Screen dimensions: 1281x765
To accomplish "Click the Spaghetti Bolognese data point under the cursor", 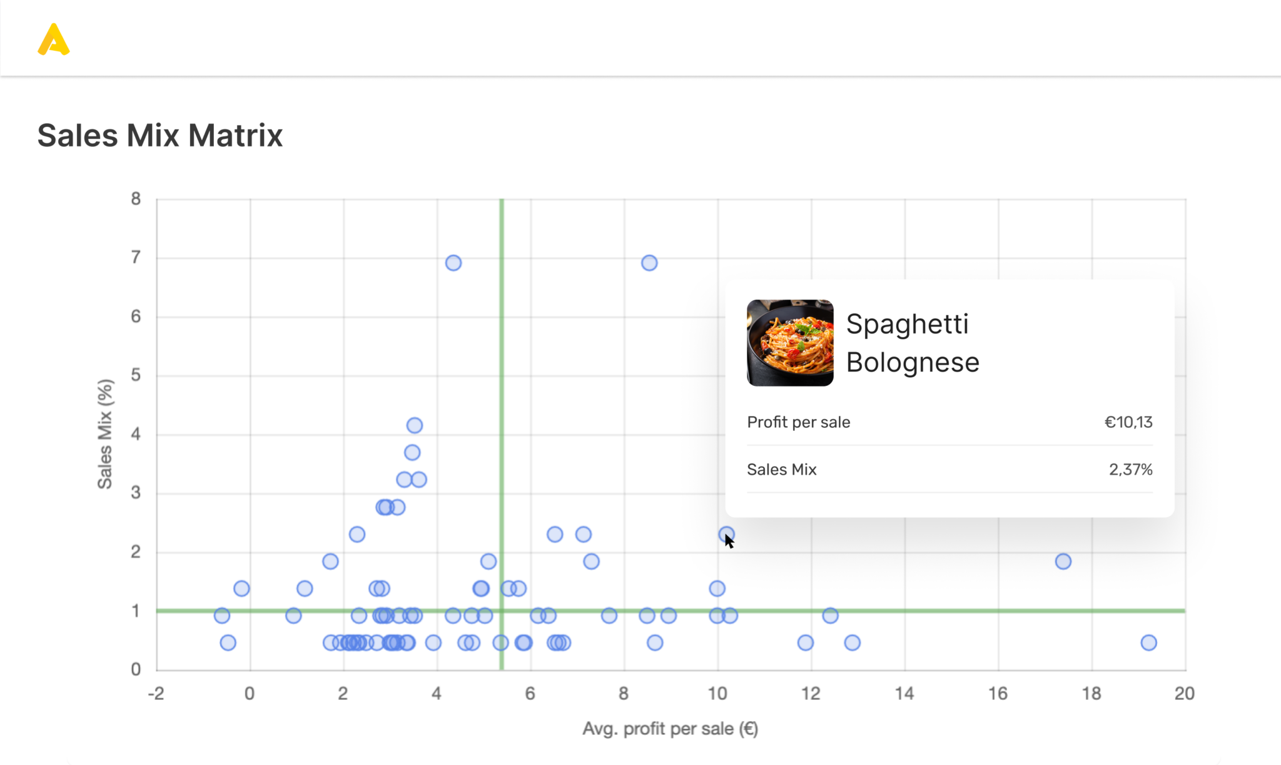I will [726, 534].
